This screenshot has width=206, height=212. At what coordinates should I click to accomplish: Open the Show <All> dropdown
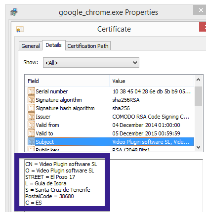pos(91,63)
